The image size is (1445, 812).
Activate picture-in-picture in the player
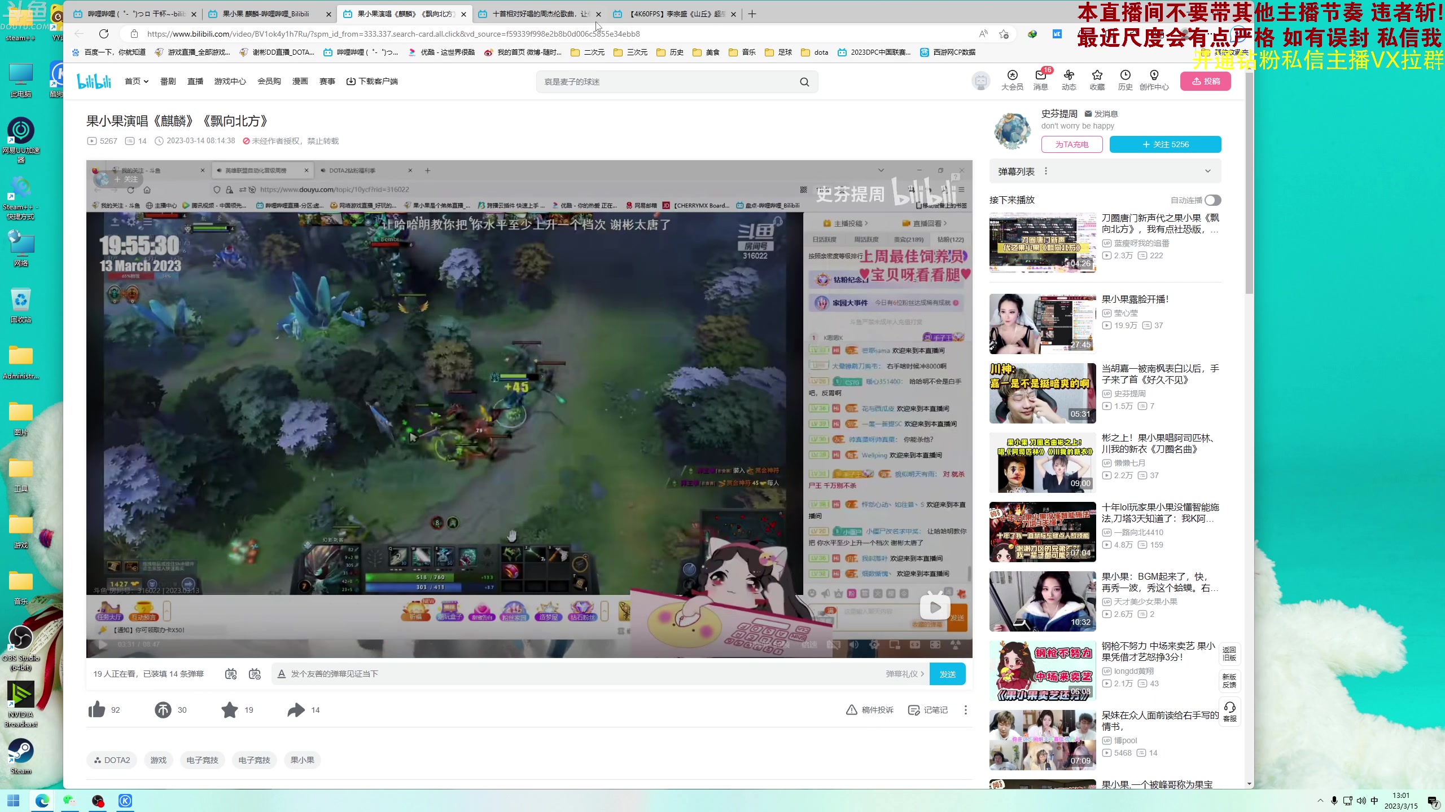(x=894, y=645)
